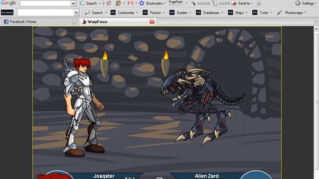Close the Facebook | Home tab

tap(74, 22)
